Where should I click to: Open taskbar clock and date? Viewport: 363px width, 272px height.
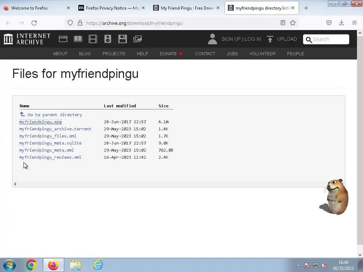[343, 265]
